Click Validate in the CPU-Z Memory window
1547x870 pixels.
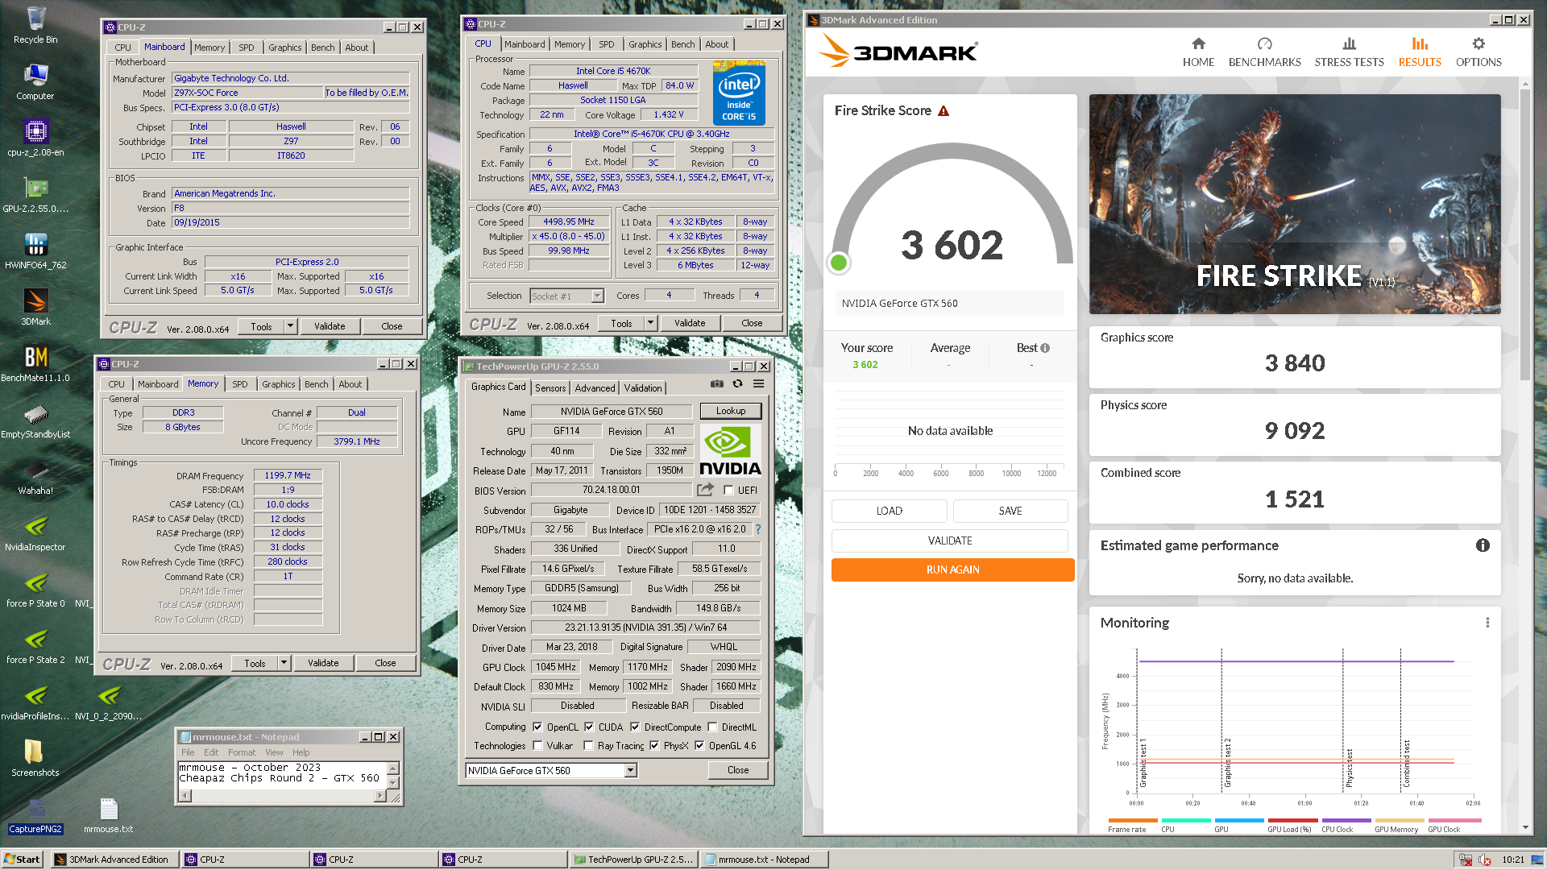click(x=323, y=663)
